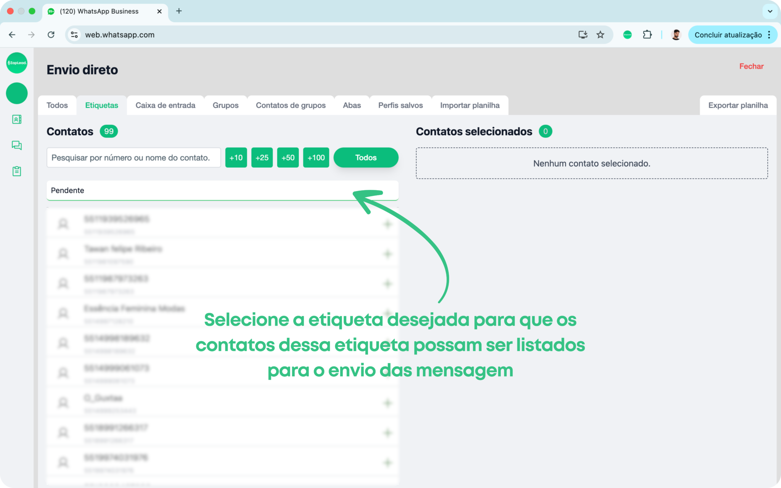Click the Fechar link

tap(751, 66)
